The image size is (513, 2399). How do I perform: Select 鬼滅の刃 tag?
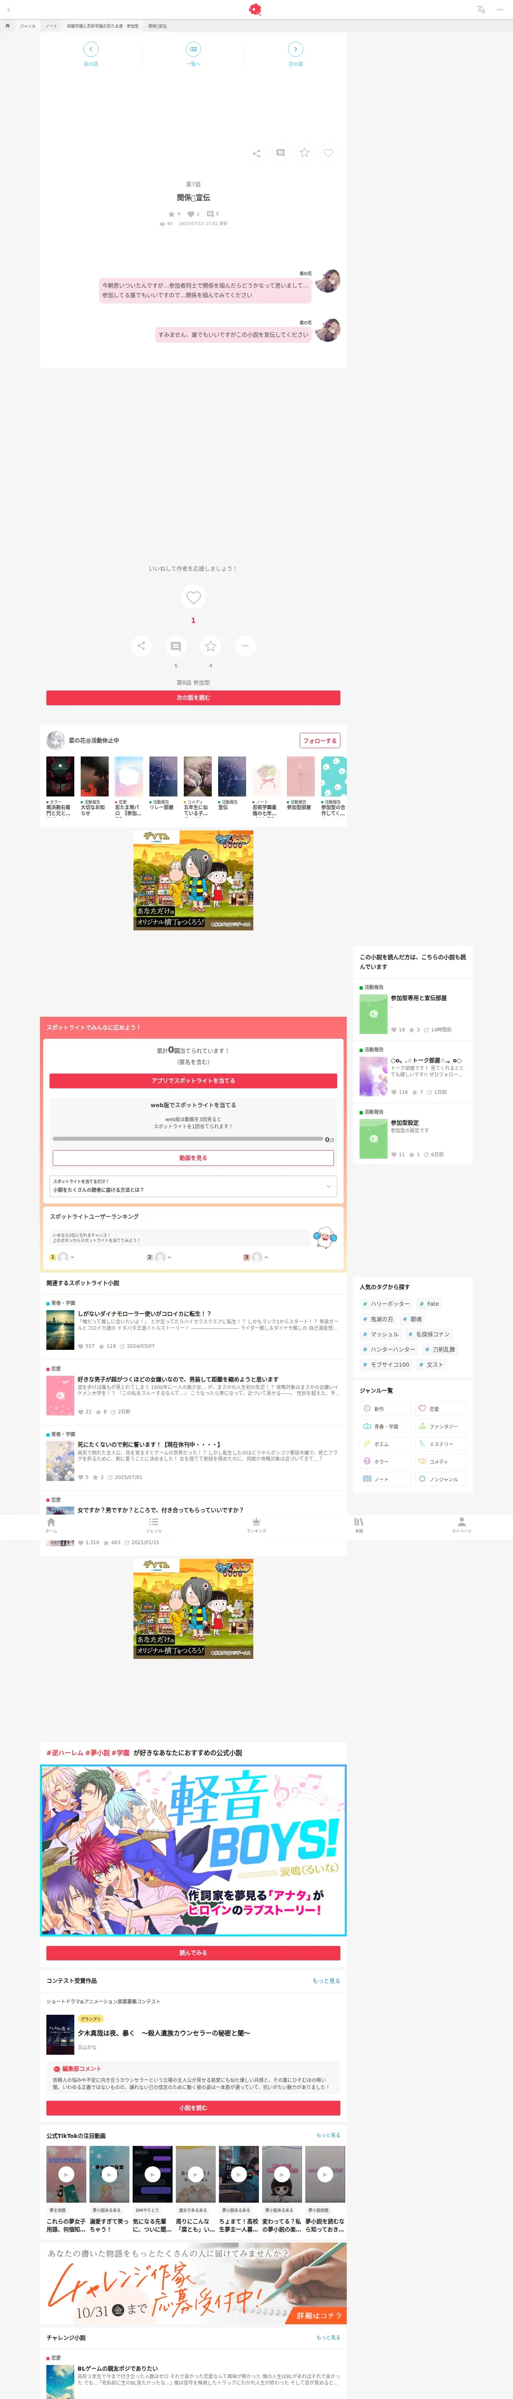tap(378, 1319)
